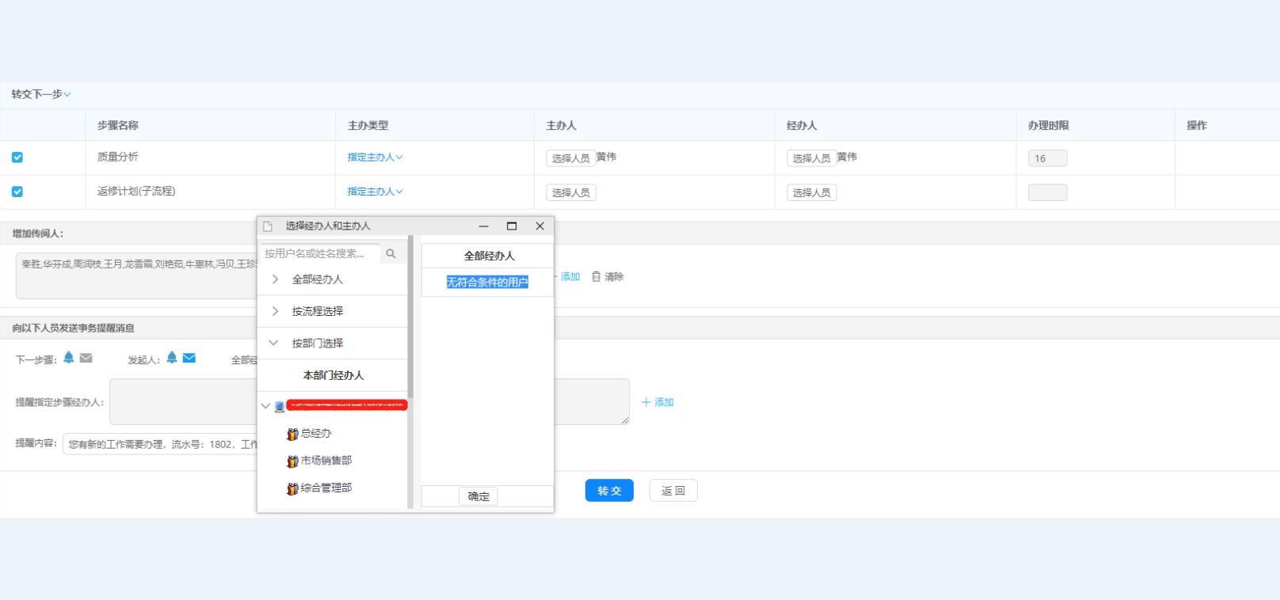The height and width of the screenshot is (600, 1280).
Task: Click the 全部经办人 header in right panel
Action: tap(489, 256)
